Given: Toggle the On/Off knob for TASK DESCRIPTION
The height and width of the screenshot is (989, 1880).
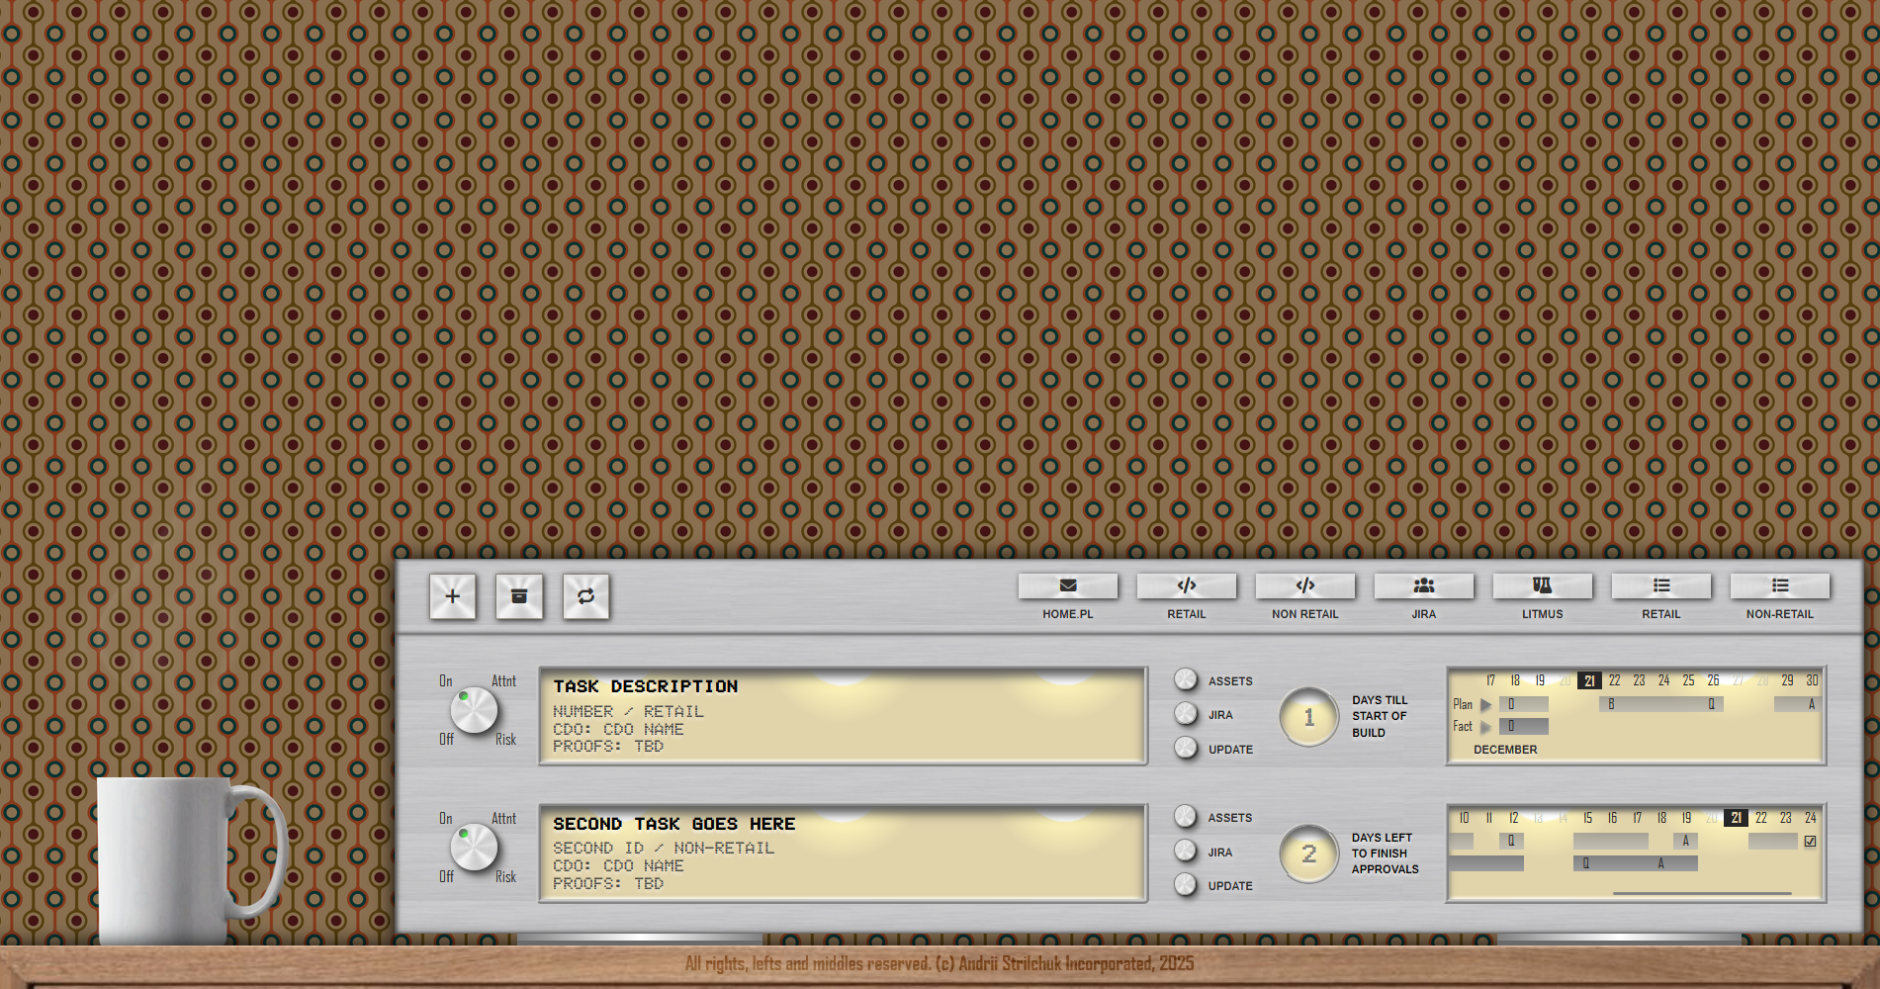Looking at the screenshot, I should [x=472, y=708].
